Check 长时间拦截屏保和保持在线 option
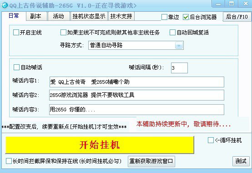The width and height of the screenshot is (252, 173). (9, 161)
